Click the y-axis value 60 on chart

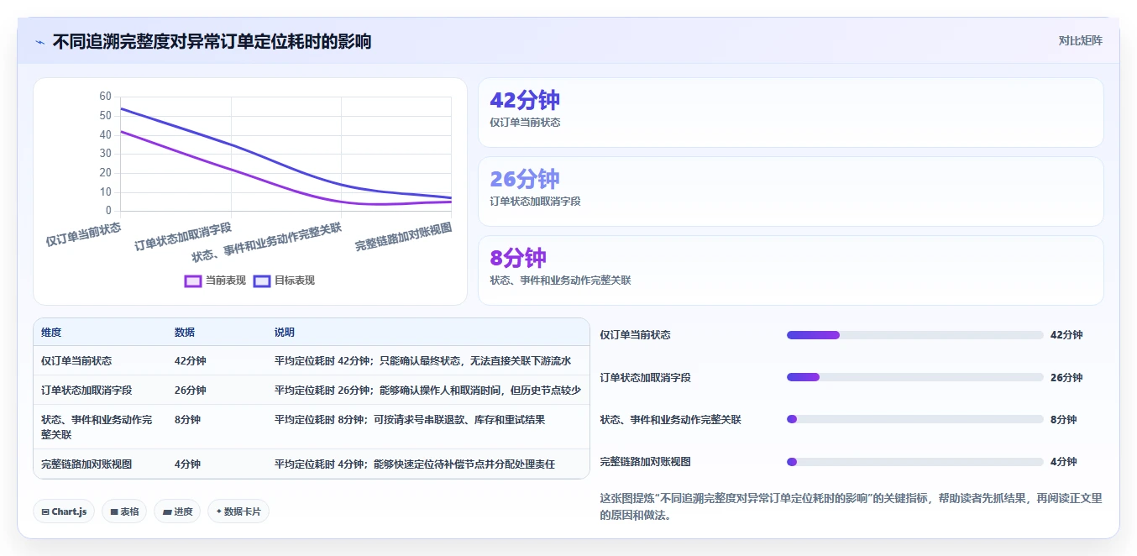pyautogui.click(x=105, y=97)
